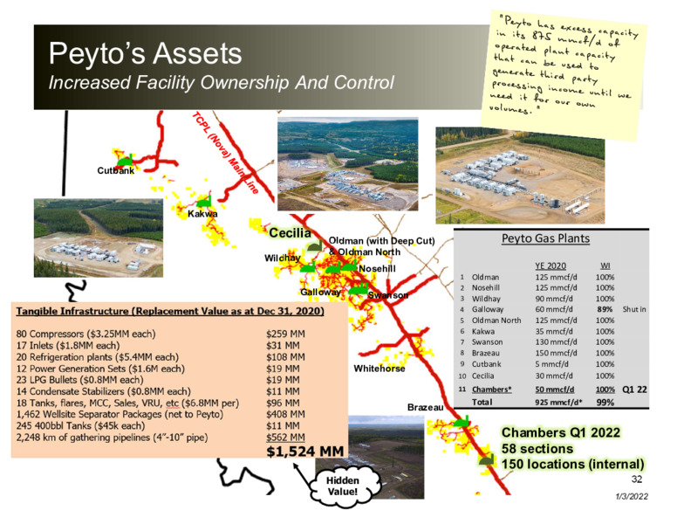Click the green Brazeau plant icon on map
This screenshot has width=677, height=524.
[462, 421]
